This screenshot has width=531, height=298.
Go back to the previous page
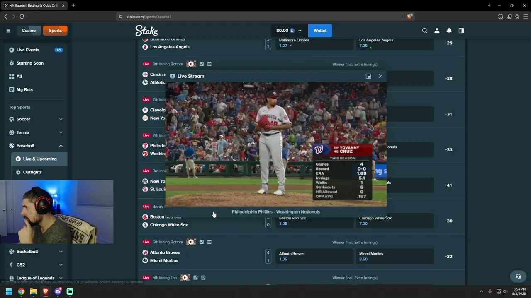point(5,17)
